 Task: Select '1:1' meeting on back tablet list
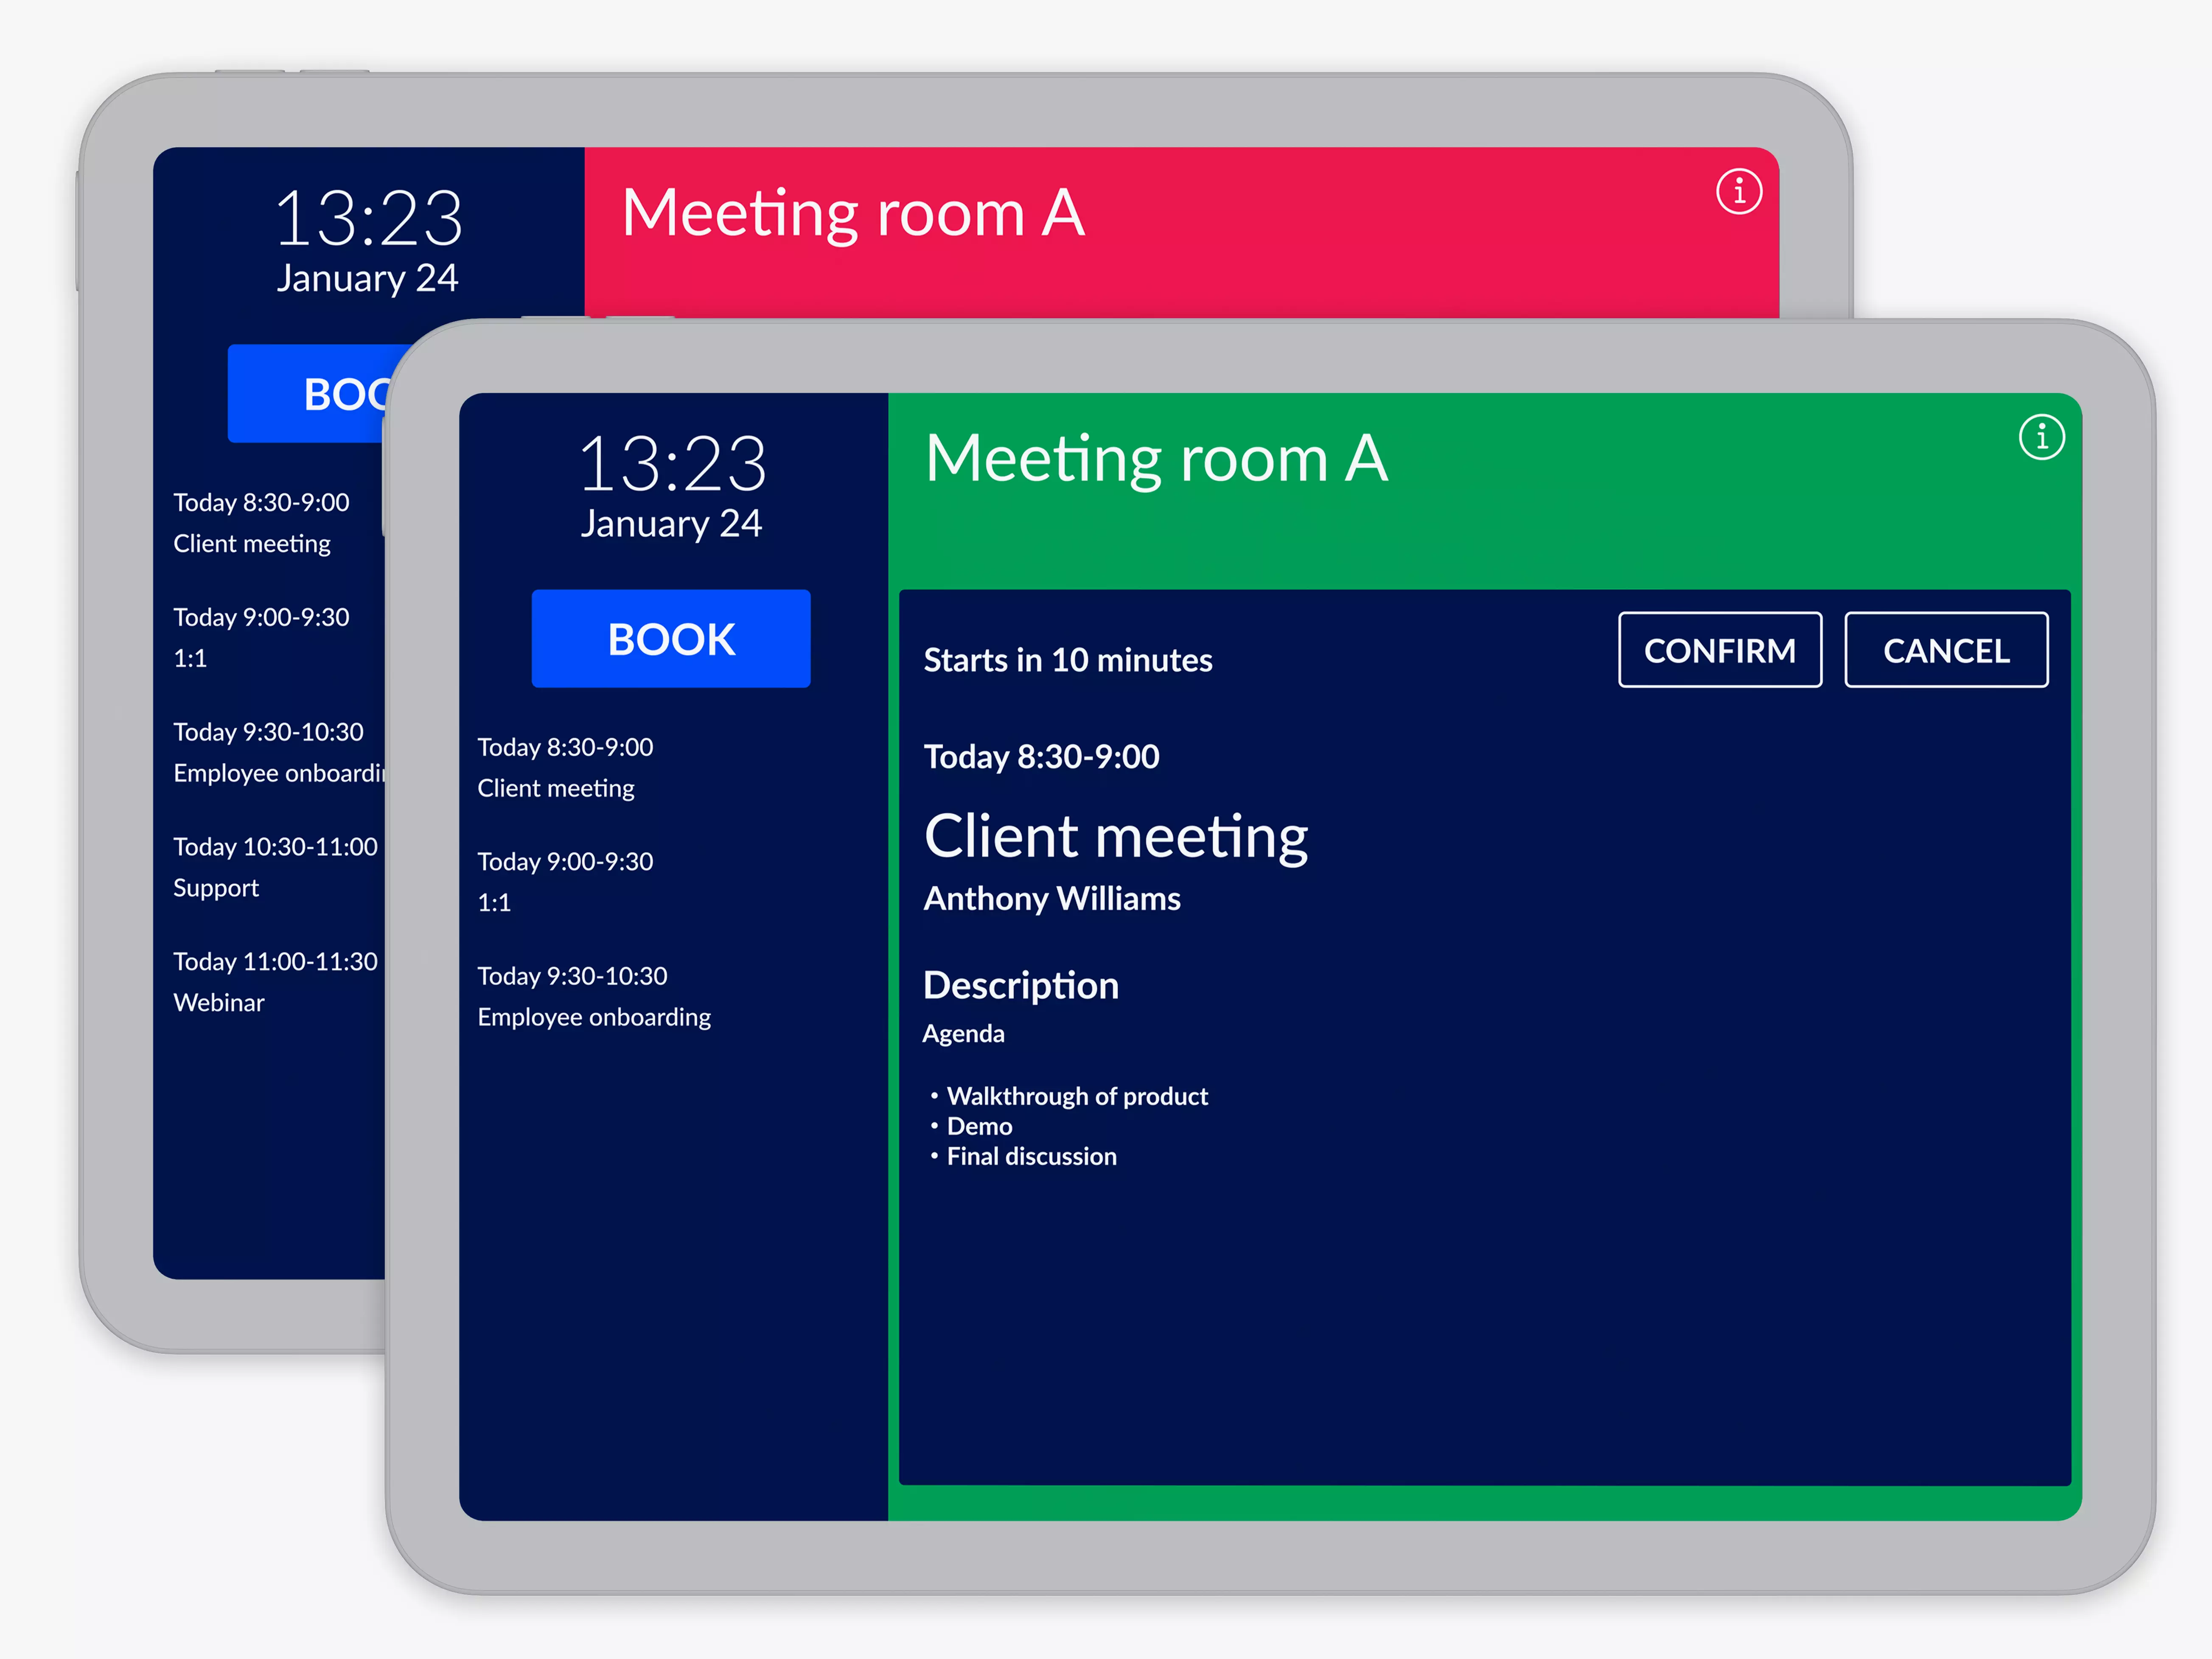click(190, 658)
